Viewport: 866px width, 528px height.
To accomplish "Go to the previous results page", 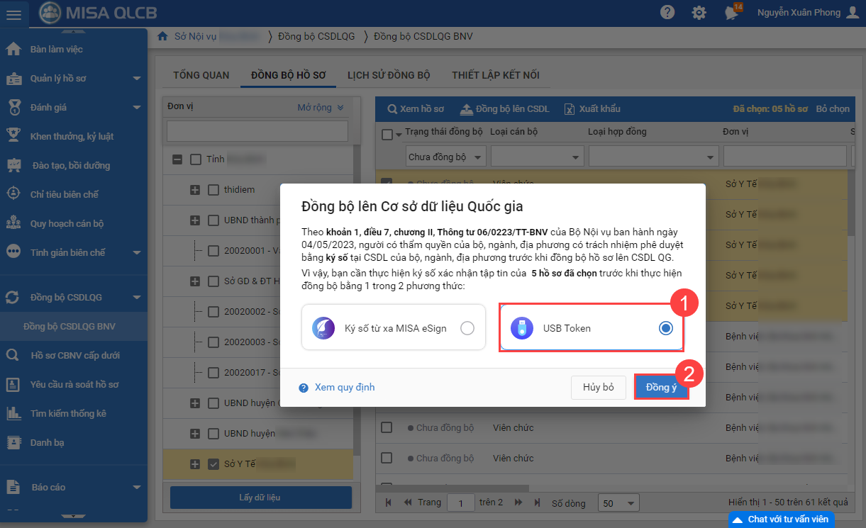I will pos(408,502).
